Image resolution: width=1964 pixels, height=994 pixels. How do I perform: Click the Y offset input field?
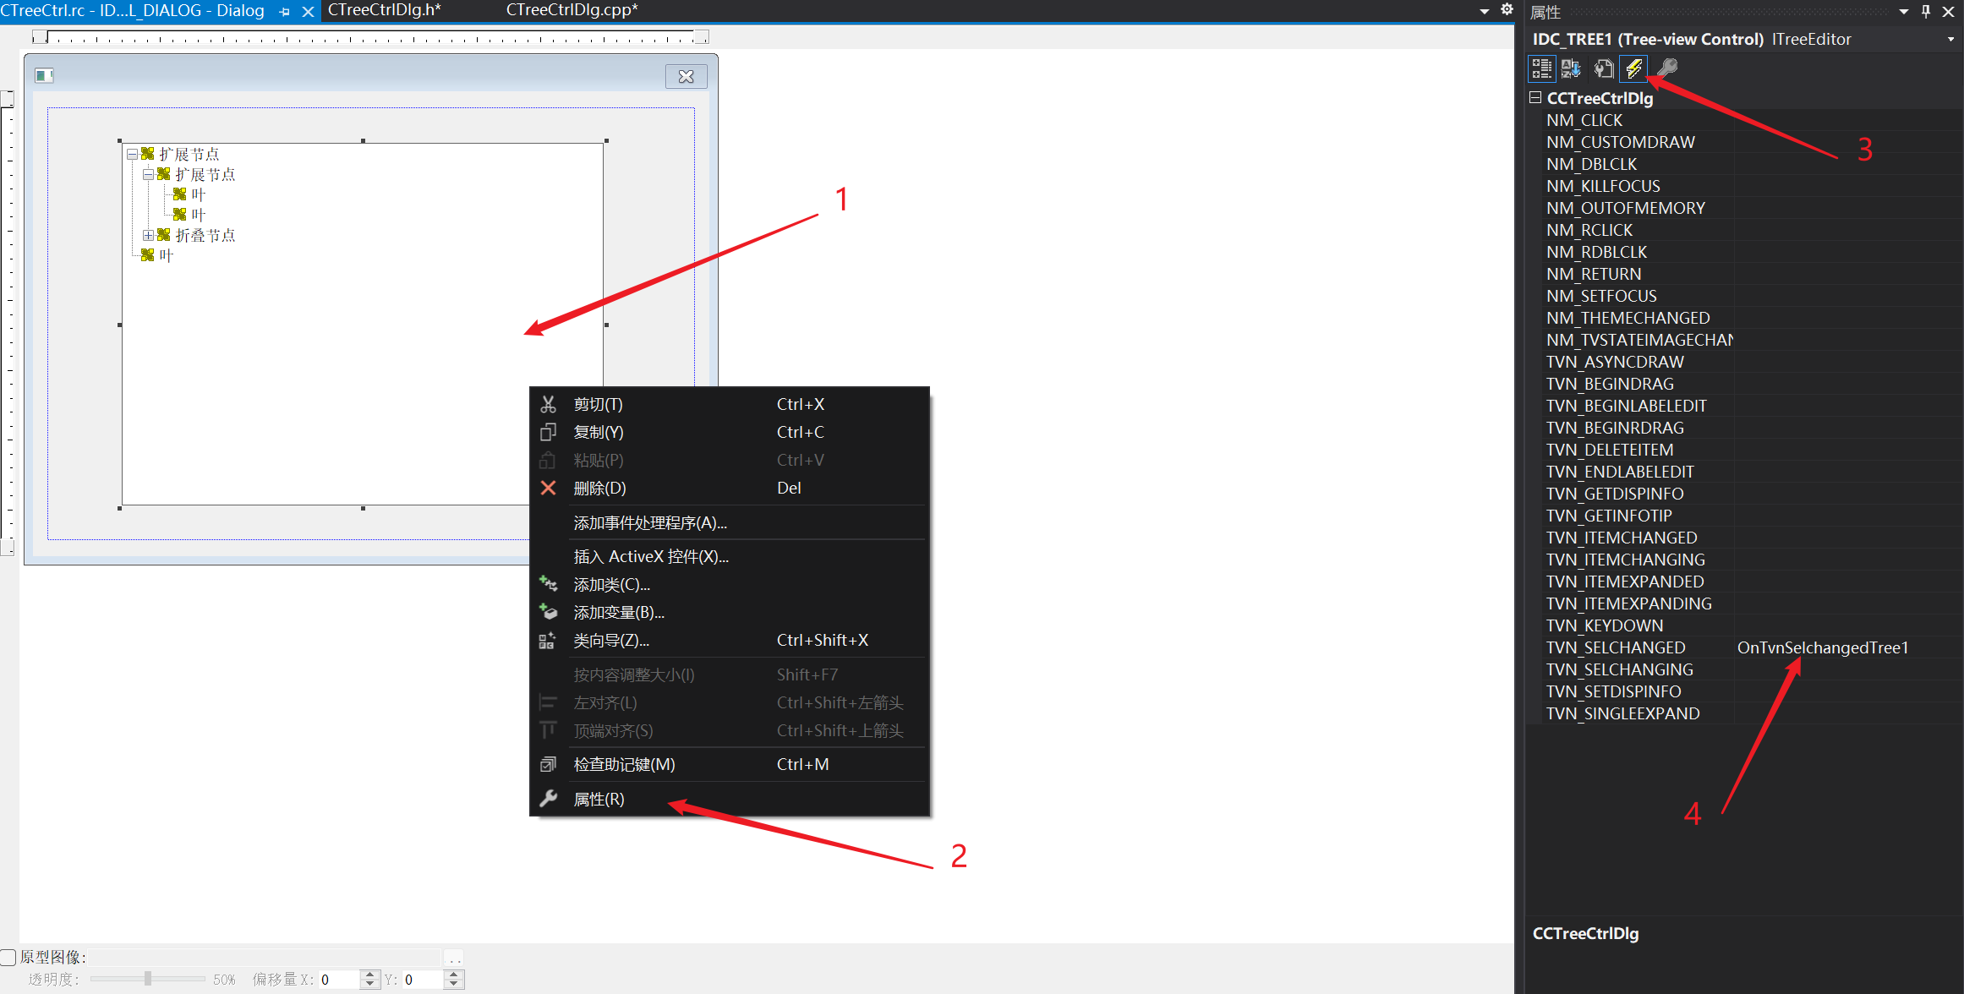422,980
